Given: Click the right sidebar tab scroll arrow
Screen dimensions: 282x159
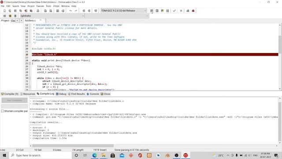Looking at the screenshot, I should coord(21,21).
